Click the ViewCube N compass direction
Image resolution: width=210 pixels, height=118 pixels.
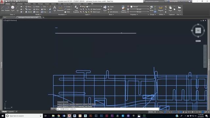(x=198, y=25)
